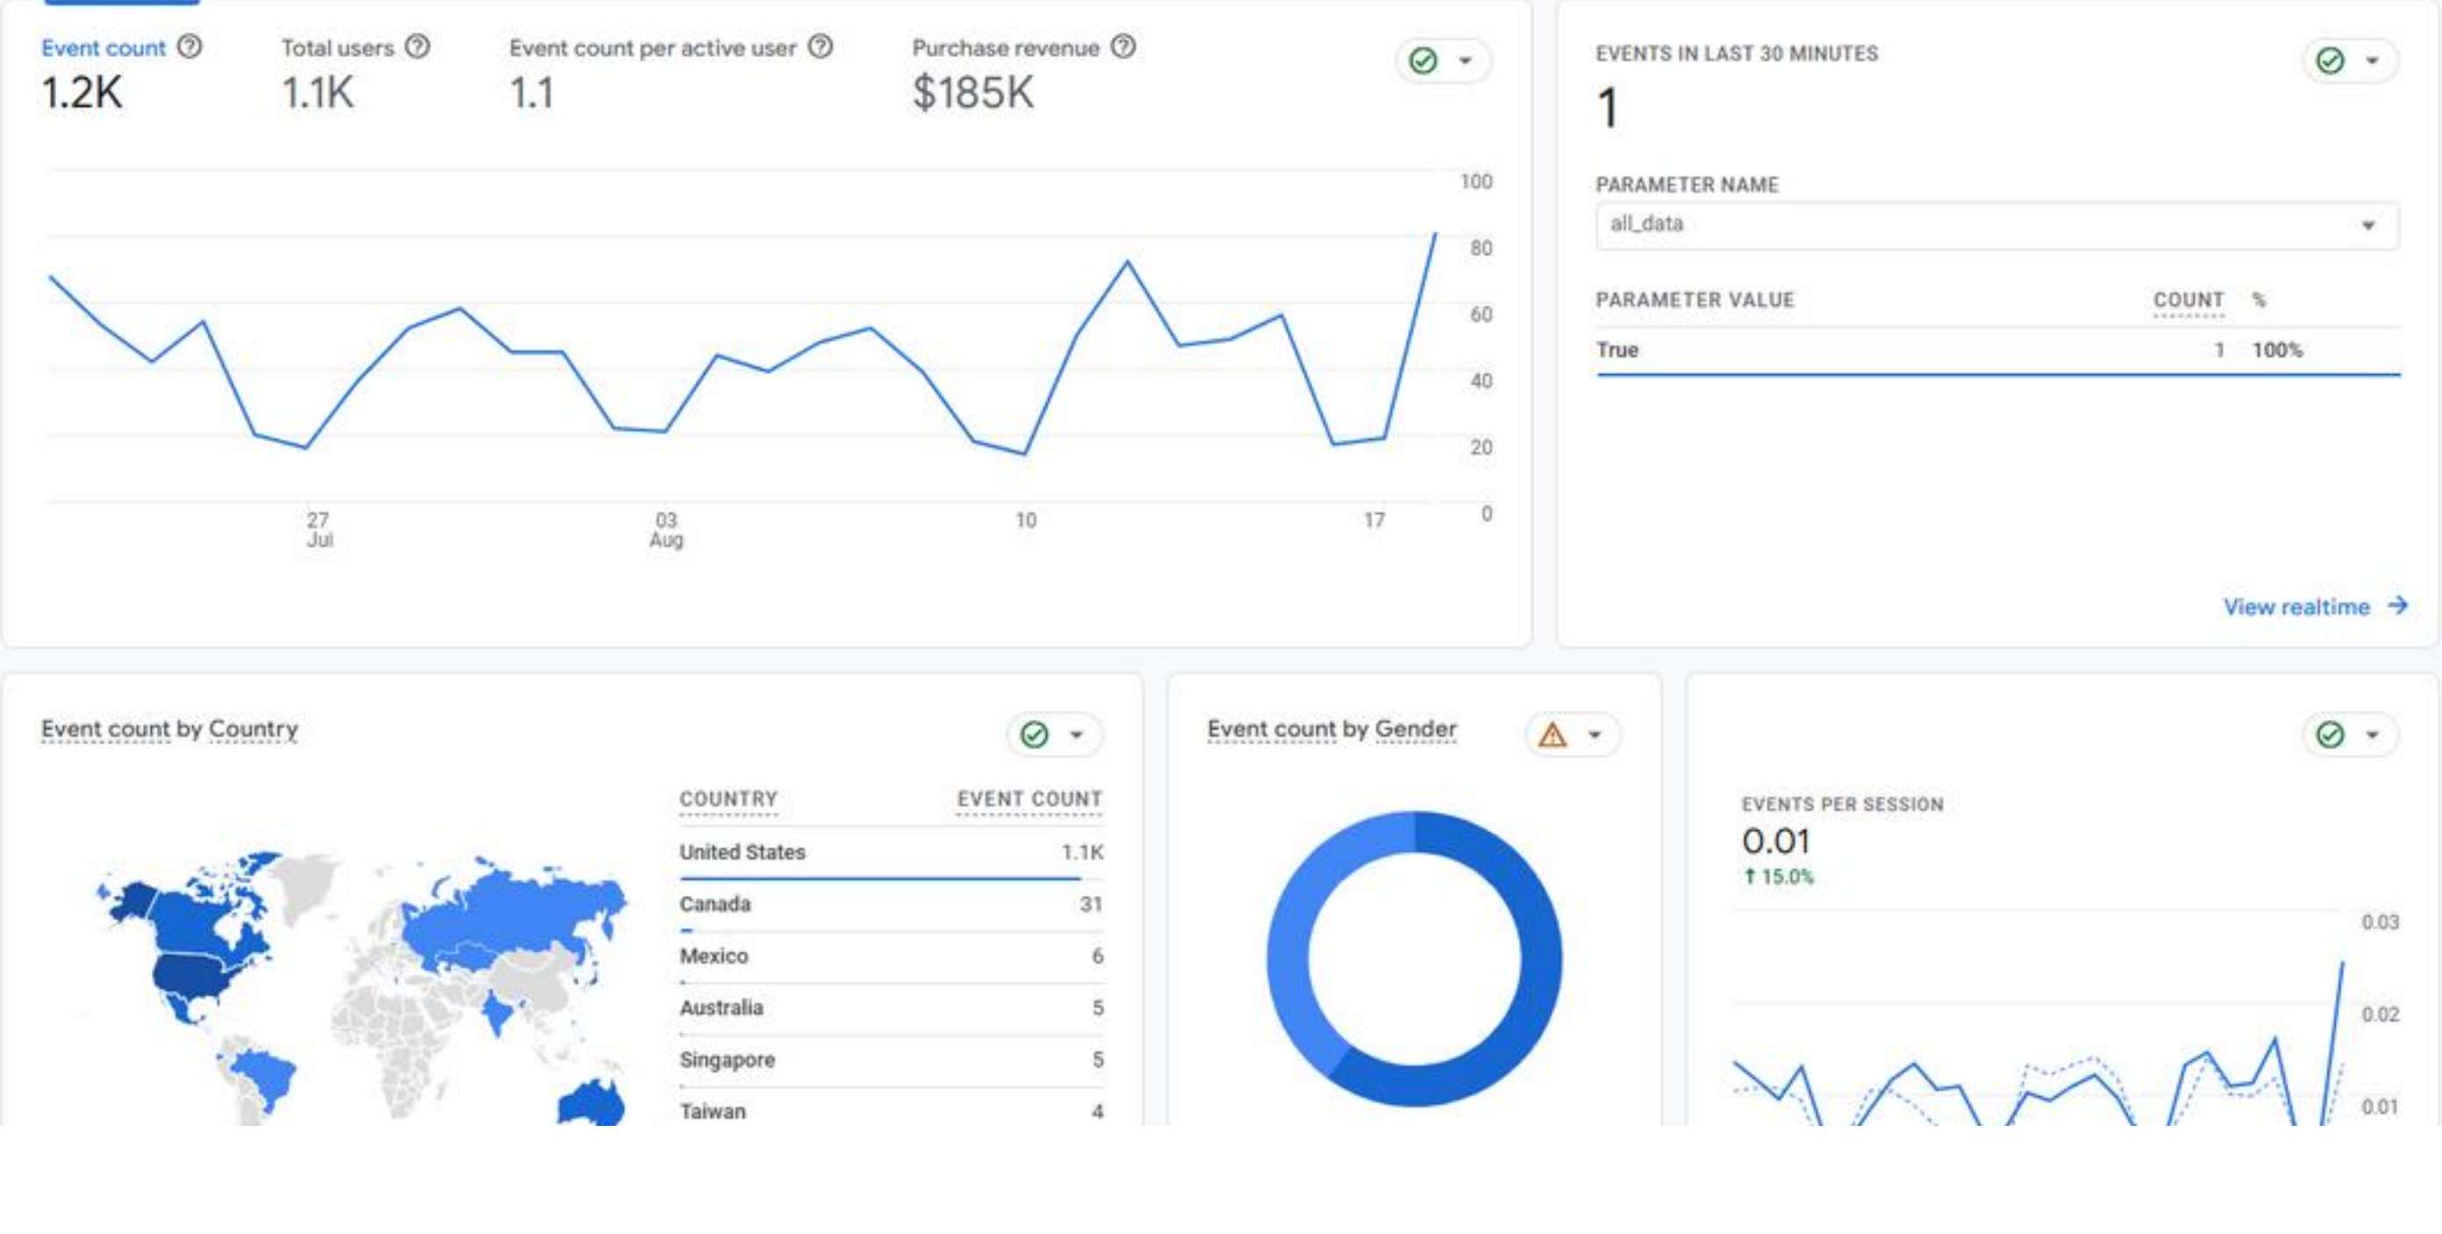Click the 15.0% increase indicator
This screenshot has height=1234, width=2442.
pyautogui.click(x=1779, y=877)
